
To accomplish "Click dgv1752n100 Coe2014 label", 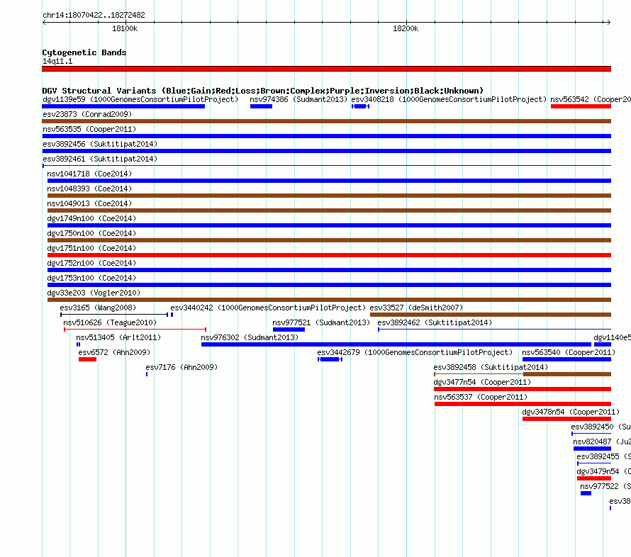I will [91, 263].
